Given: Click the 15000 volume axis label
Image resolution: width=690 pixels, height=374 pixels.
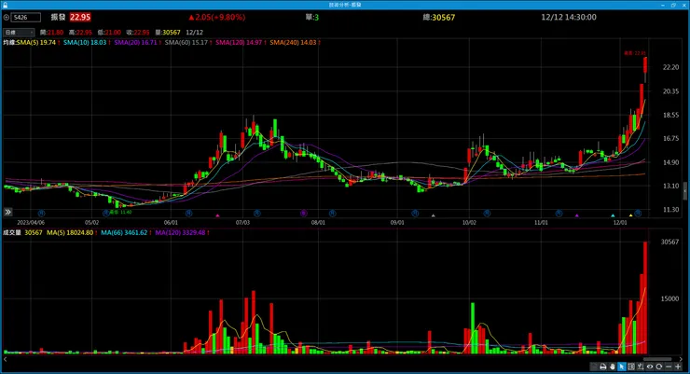Looking at the screenshot, I should coord(669,298).
